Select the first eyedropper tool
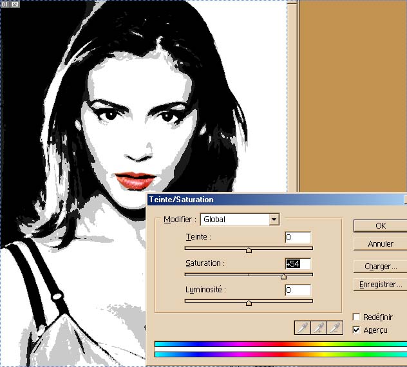Image resolution: width=407 pixels, height=367 pixels. pos(302,328)
